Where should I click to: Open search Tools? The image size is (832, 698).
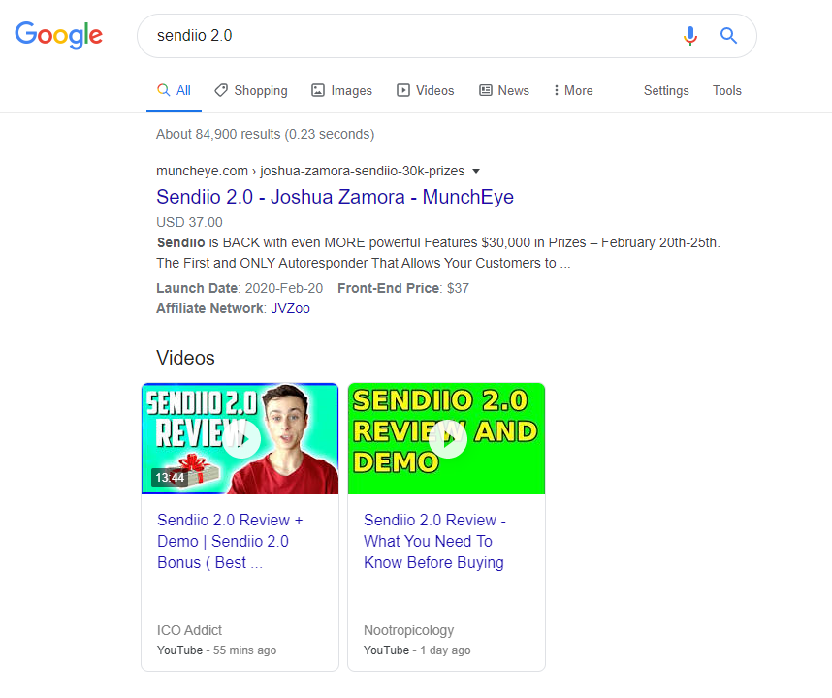click(x=726, y=91)
